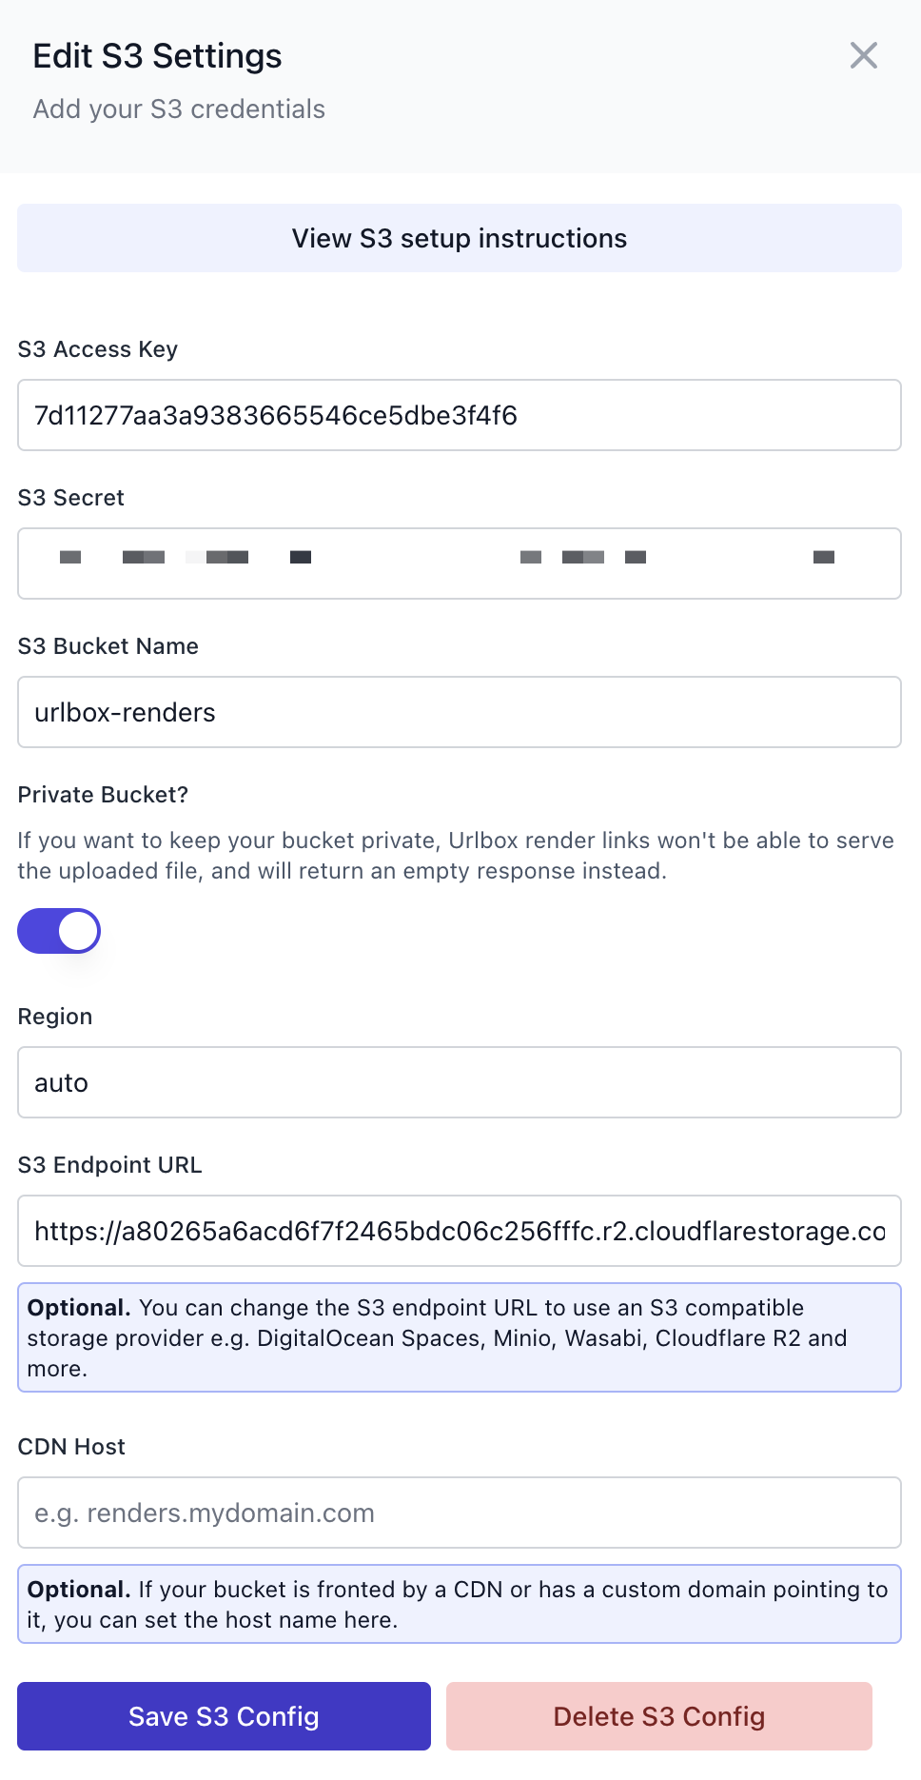This screenshot has height=1780, width=921.
Task: Select the urlbox-renders bucket name field
Action: tap(460, 712)
